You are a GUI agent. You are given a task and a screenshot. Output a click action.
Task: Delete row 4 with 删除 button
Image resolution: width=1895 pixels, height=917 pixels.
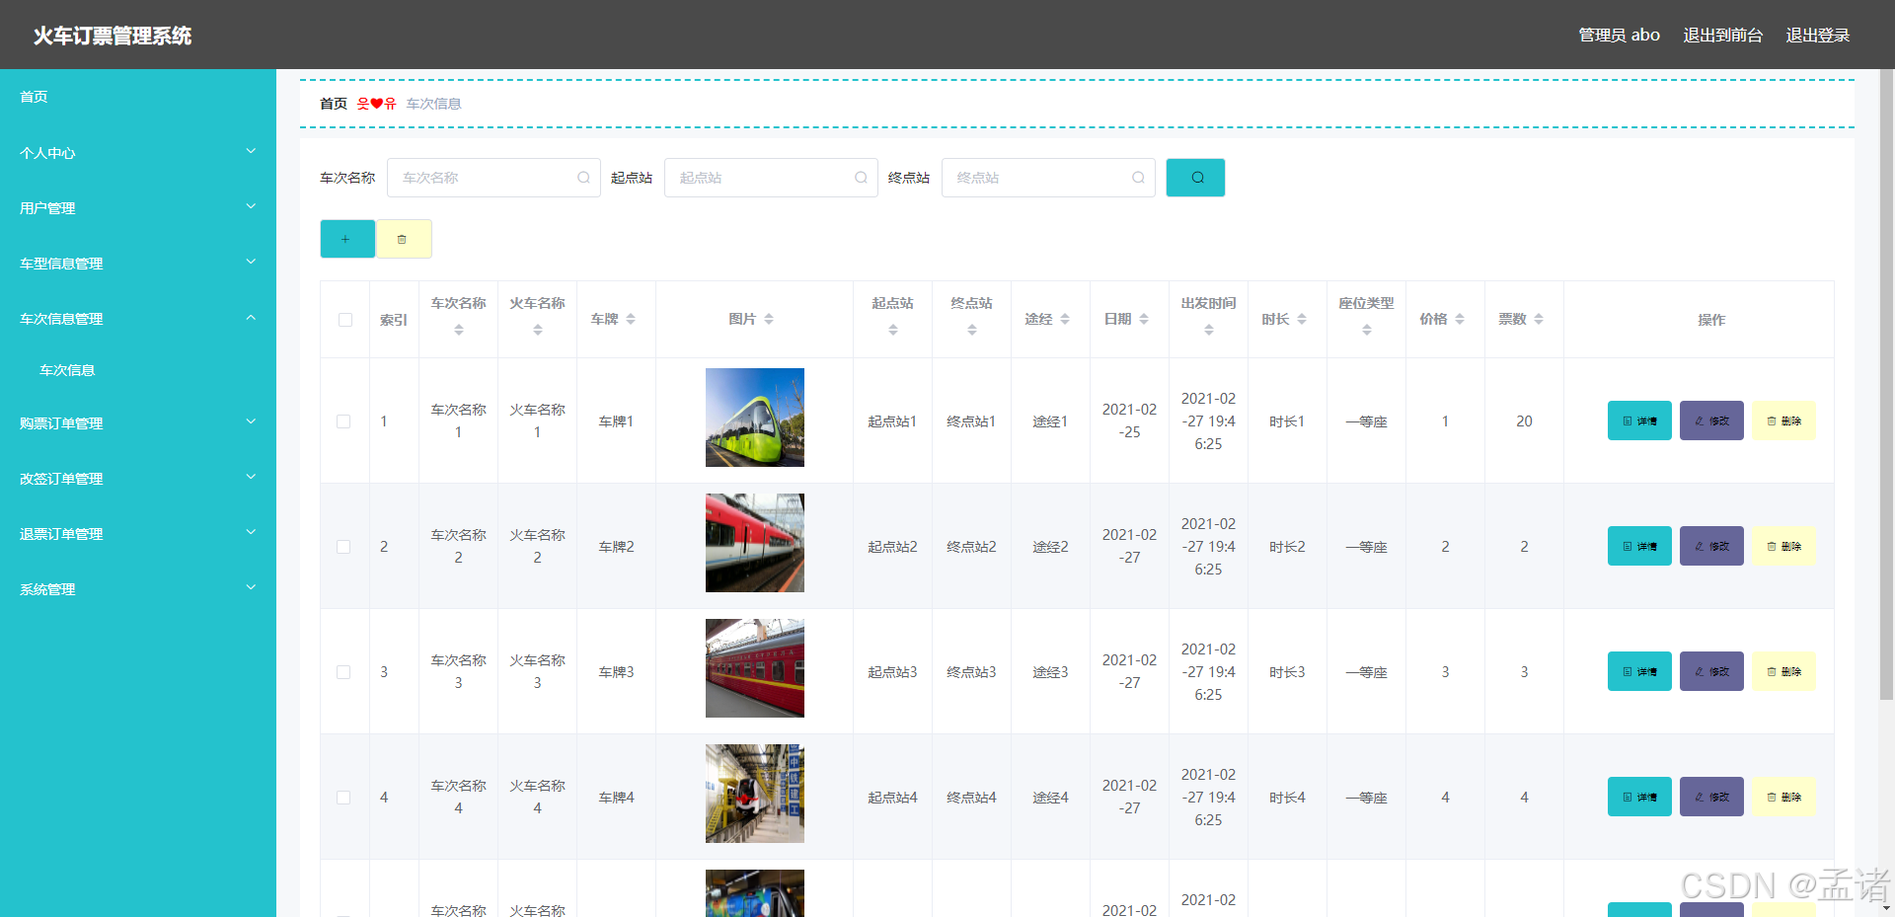point(1783,797)
